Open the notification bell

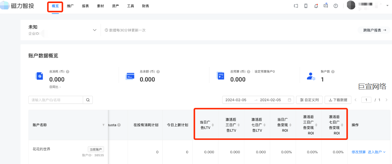(316, 6)
